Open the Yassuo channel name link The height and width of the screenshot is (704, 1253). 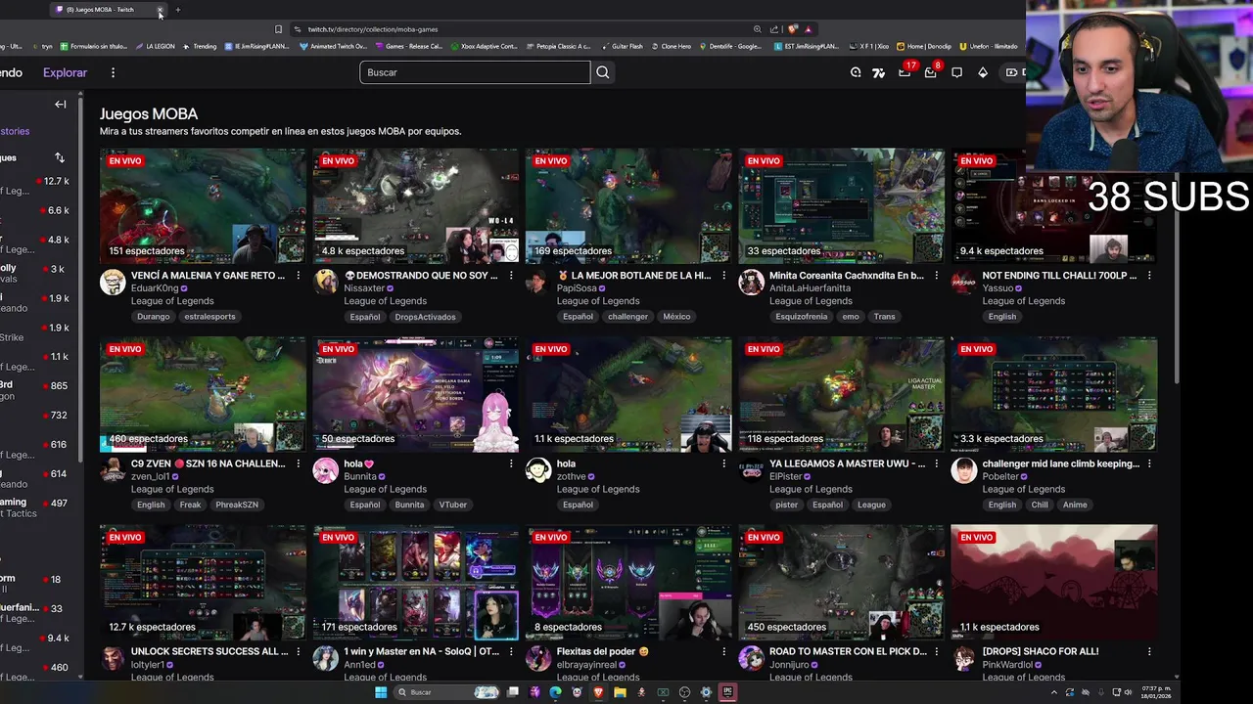pyautogui.click(x=998, y=288)
